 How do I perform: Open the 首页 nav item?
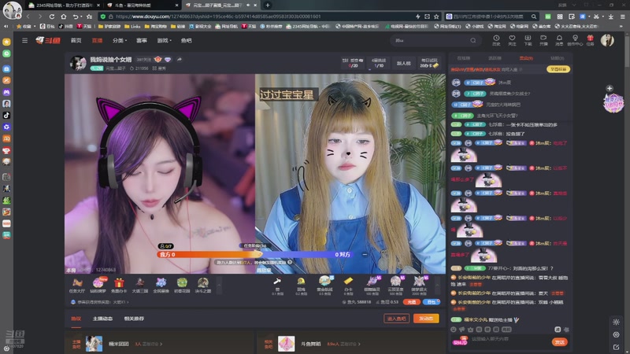76,41
